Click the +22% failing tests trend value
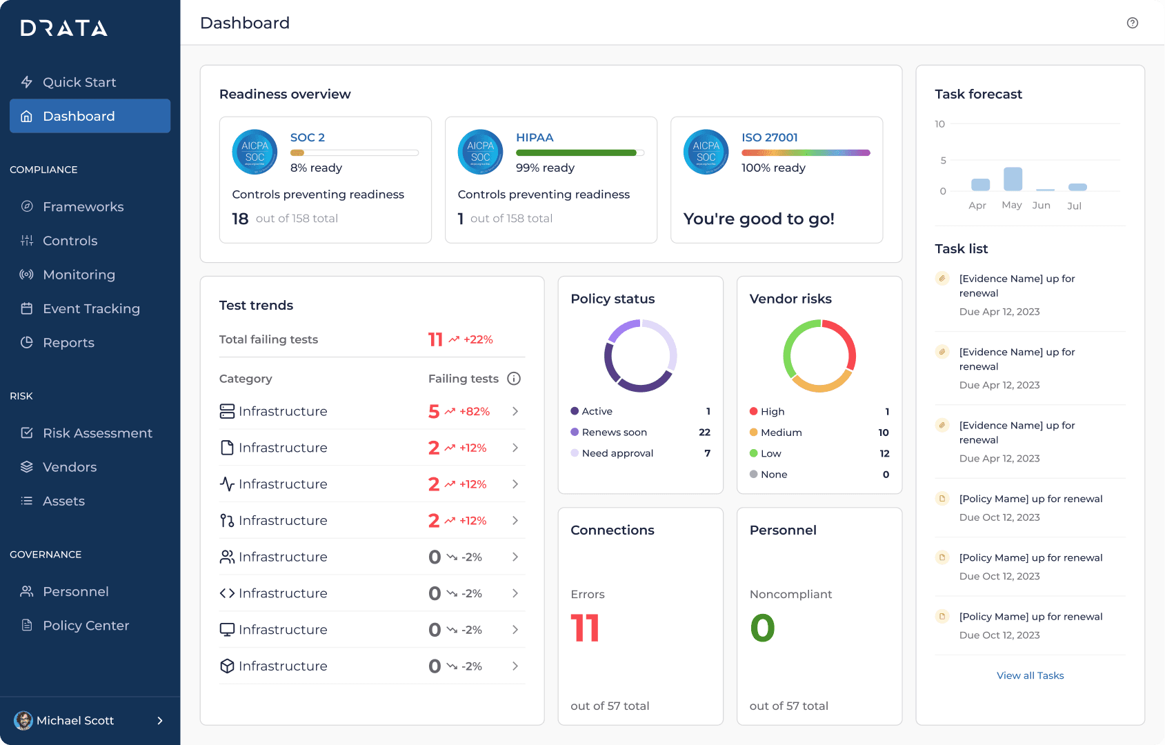 coord(478,339)
